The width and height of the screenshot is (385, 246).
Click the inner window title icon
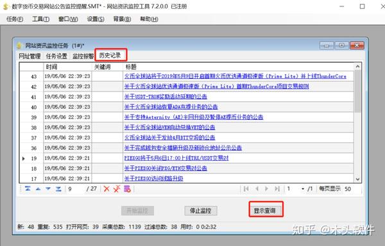pos(19,45)
